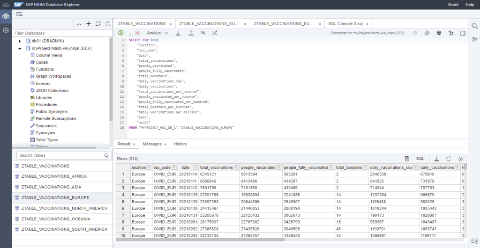
Task: Click the cube instance icon in console toolbar
Action: 439,33
